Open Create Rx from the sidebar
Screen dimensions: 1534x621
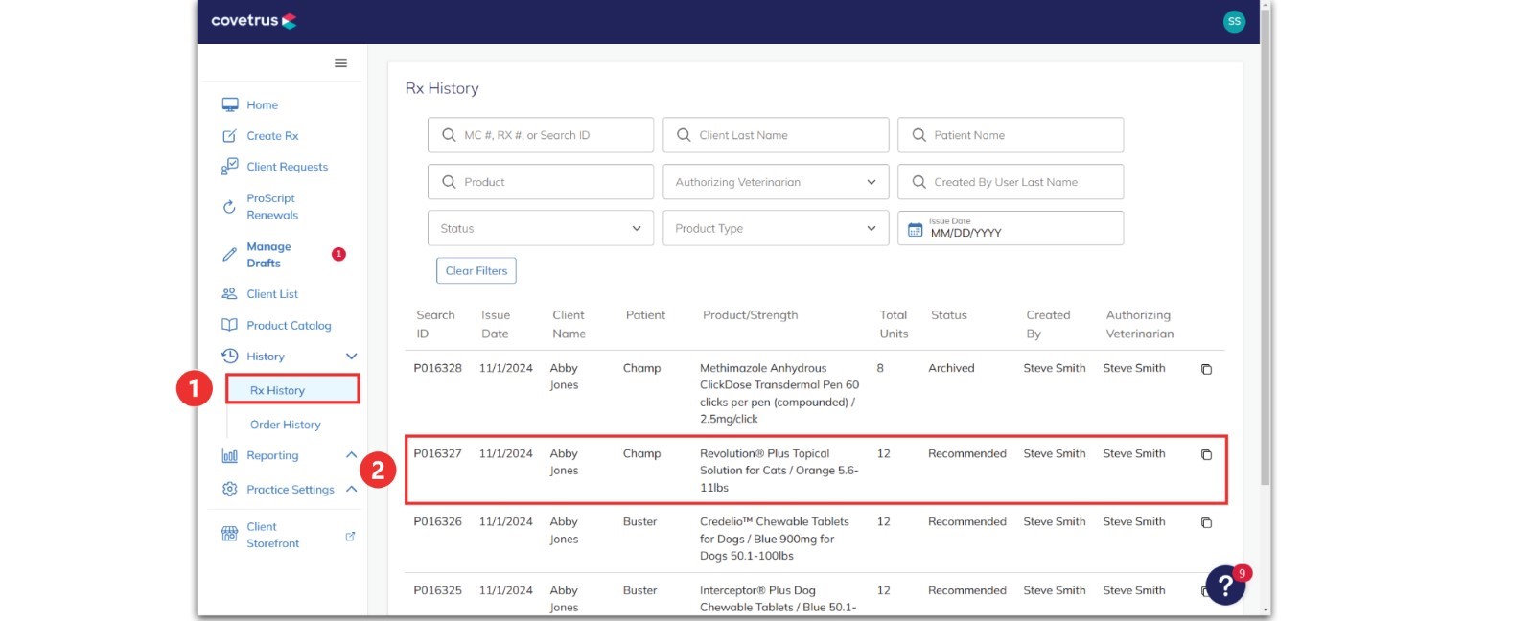coord(272,136)
